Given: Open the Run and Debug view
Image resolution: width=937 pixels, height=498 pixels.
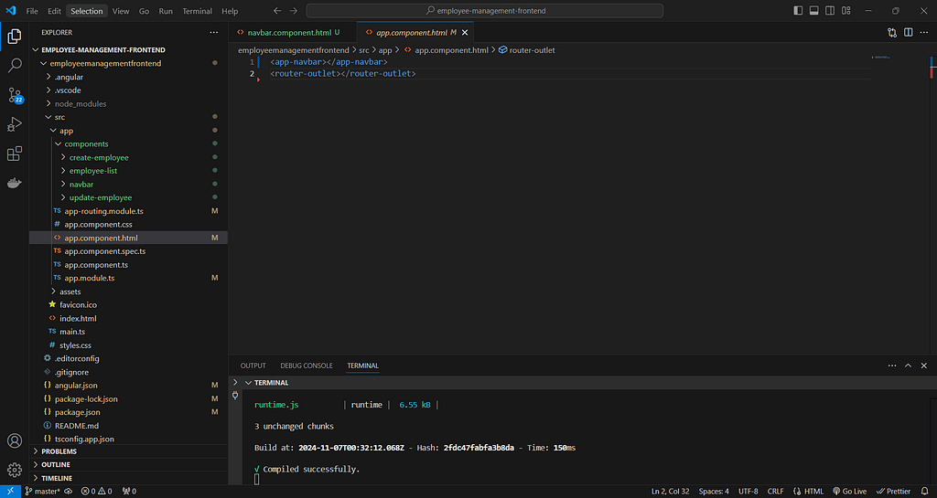Looking at the screenshot, I should [x=15, y=124].
